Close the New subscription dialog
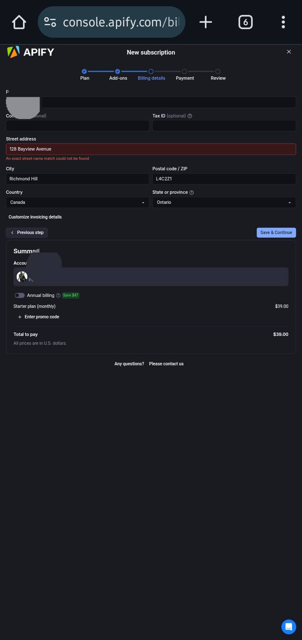Viewport: 302px width, 640px height. click(289, 52)
